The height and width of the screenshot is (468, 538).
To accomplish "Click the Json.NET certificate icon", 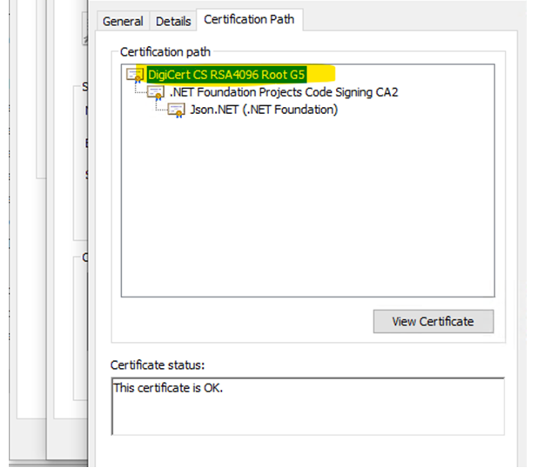I will pyautogui.click(x=177, y=110).
